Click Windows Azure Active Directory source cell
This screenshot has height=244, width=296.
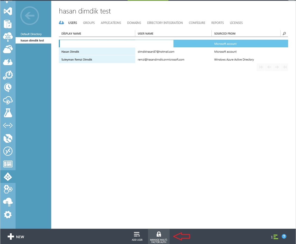234,59
